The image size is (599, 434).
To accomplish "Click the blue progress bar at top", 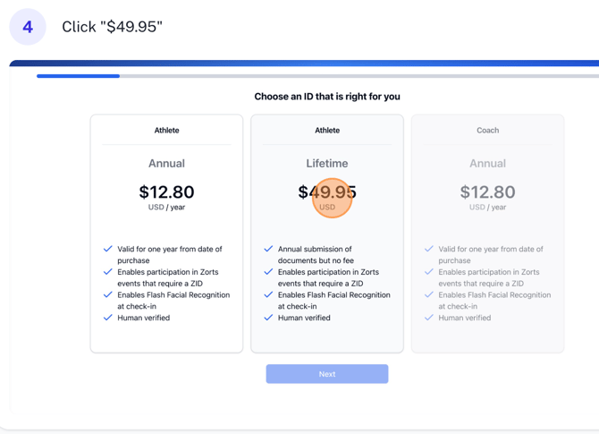I will pyautogui.click(x=78, y=76).
